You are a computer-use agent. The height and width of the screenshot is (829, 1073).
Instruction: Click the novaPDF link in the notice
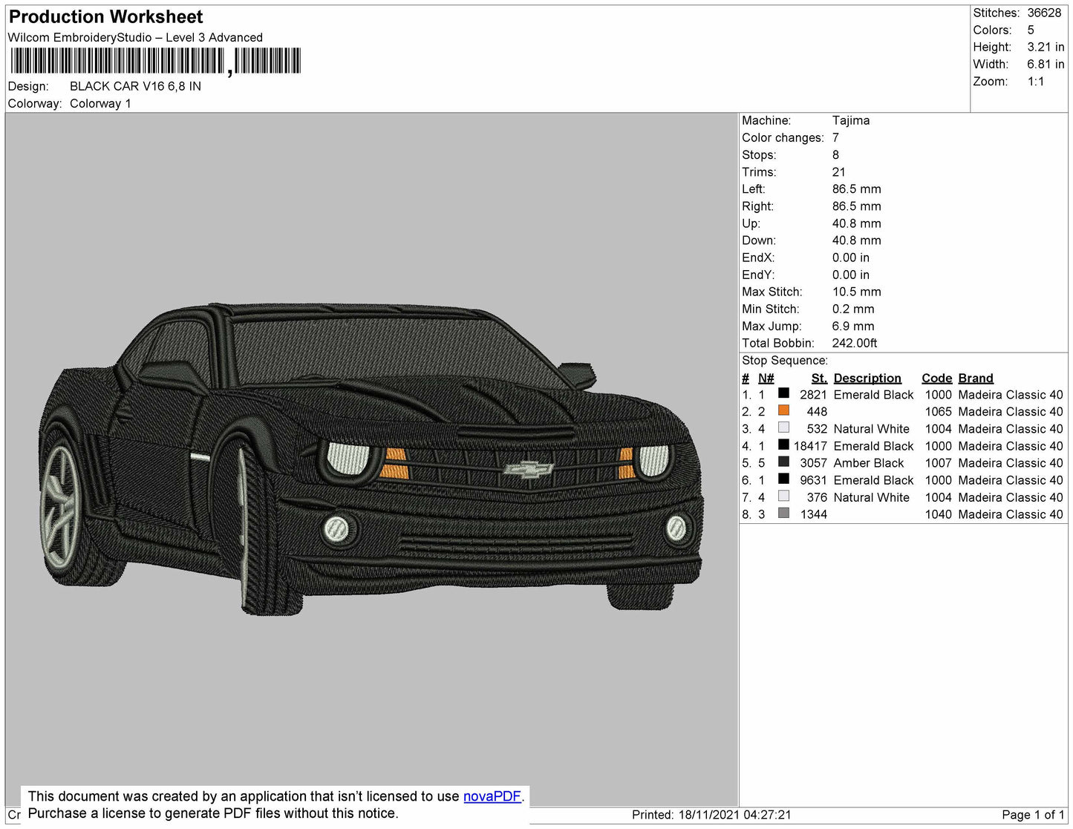coord(492,796)
